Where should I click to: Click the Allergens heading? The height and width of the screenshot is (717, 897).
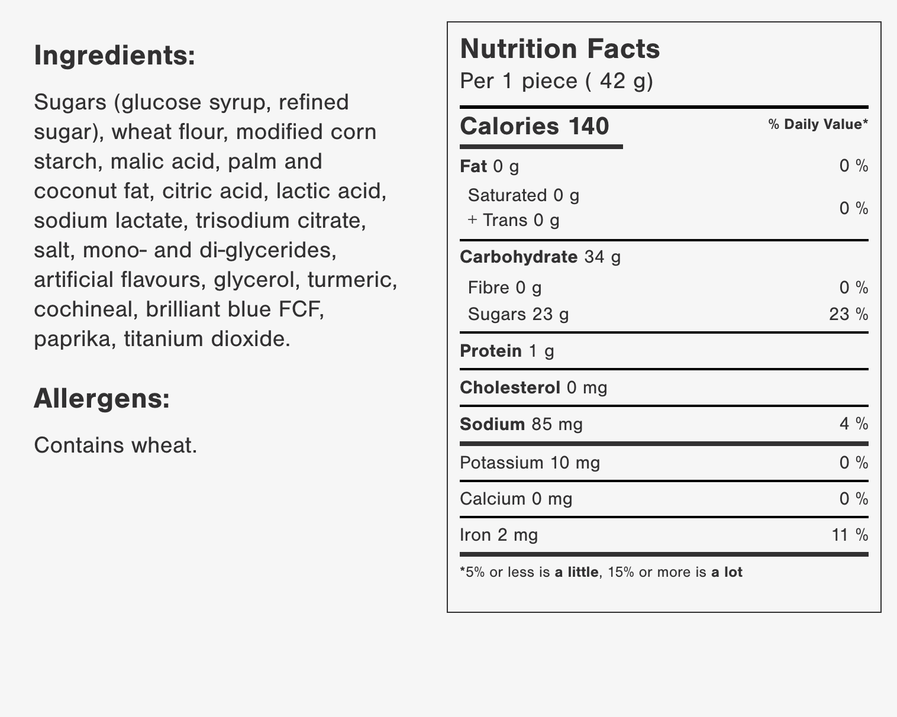[102, 399]
